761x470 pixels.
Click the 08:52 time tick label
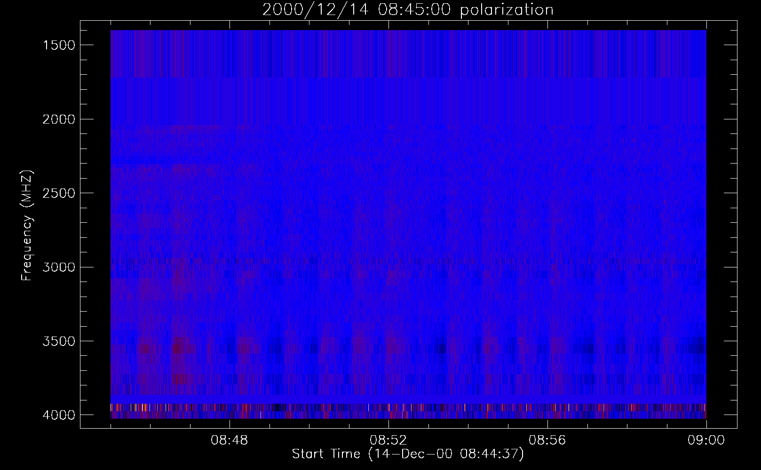(388, 441)
